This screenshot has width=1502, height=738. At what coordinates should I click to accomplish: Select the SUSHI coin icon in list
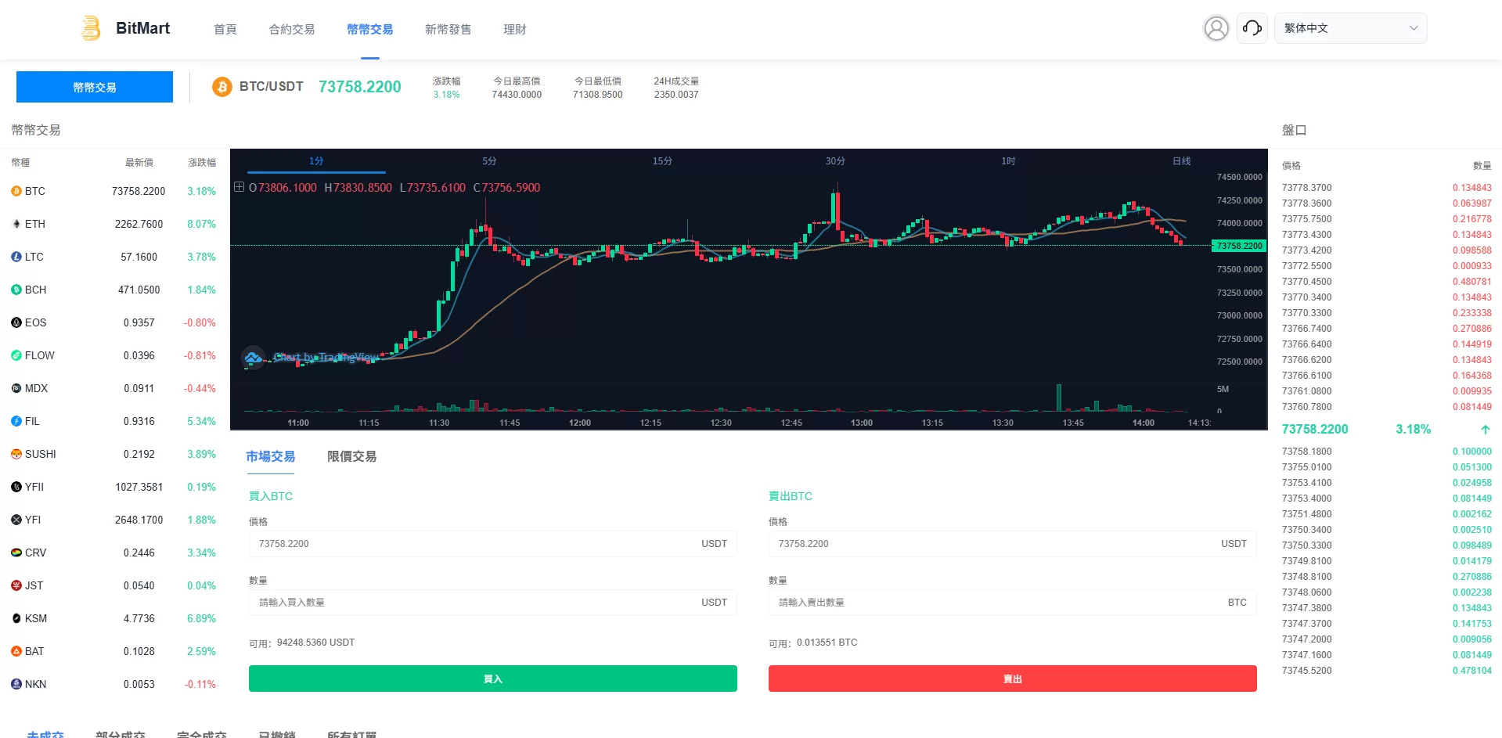(16, 454)
